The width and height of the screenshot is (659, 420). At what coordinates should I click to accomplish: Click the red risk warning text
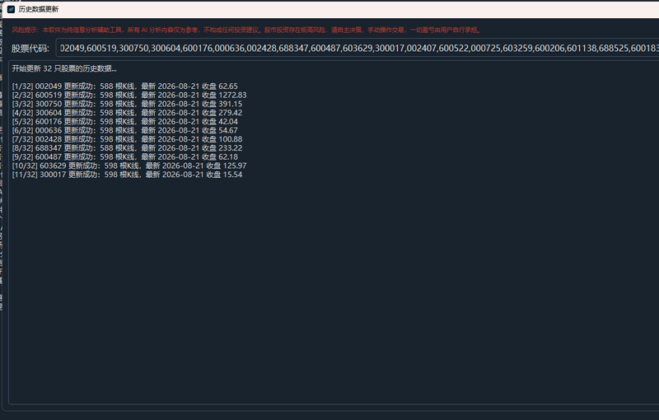(x=246, y=30)
